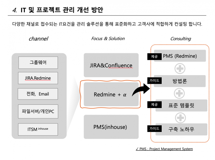
Task: Select the '구축 노하우' consulting box
Action: [x=181, y=129]
